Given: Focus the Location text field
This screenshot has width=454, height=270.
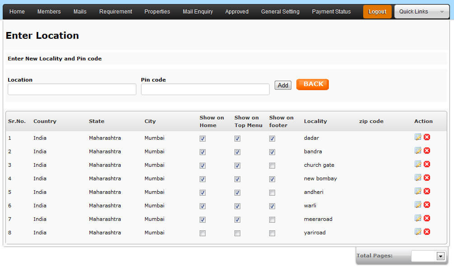Looking at the screenshot, I should click(x=72, y=89).
